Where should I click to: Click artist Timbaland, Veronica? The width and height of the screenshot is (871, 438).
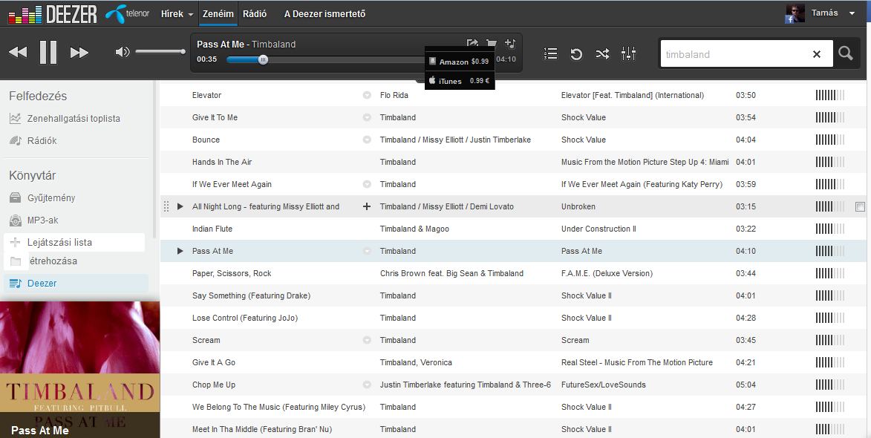coord(416,362)
